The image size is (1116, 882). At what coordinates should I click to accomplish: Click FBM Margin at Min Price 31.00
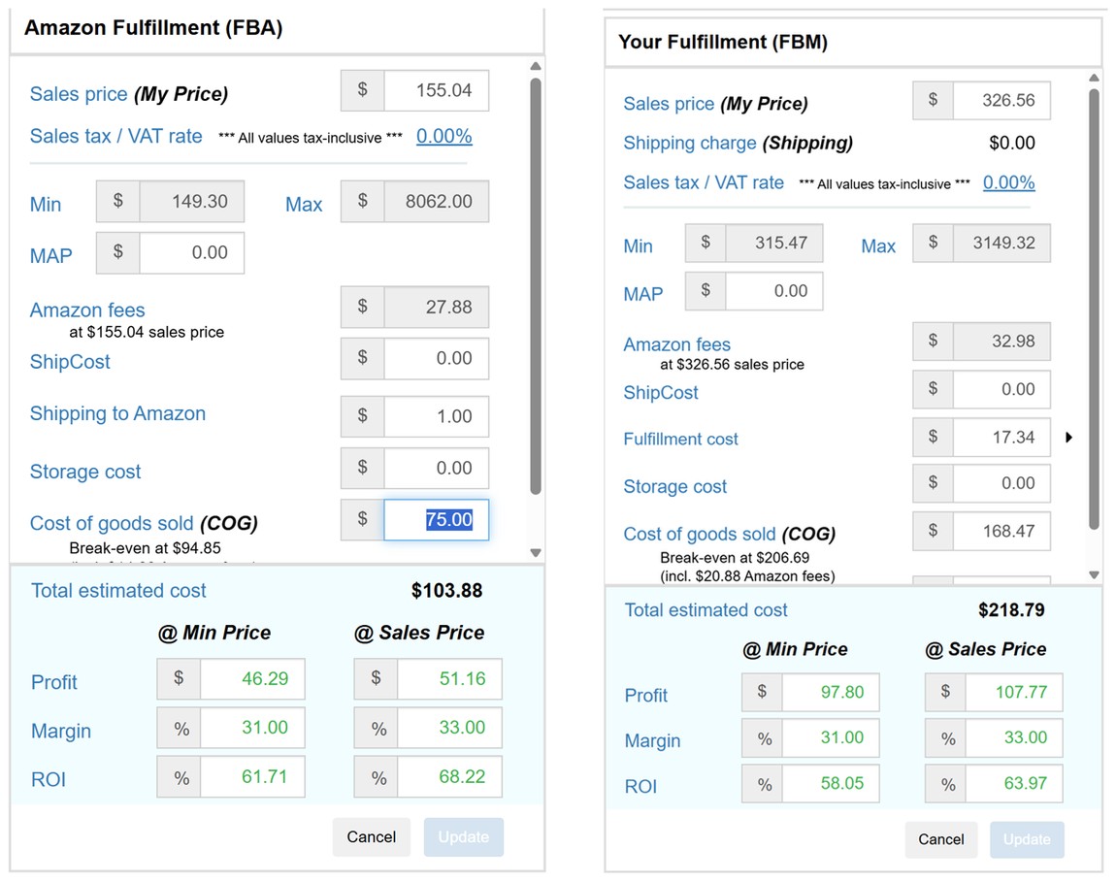(831, 737)
